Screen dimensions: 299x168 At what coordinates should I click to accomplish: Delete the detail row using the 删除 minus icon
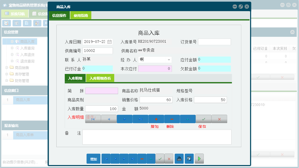click(172, 119)
